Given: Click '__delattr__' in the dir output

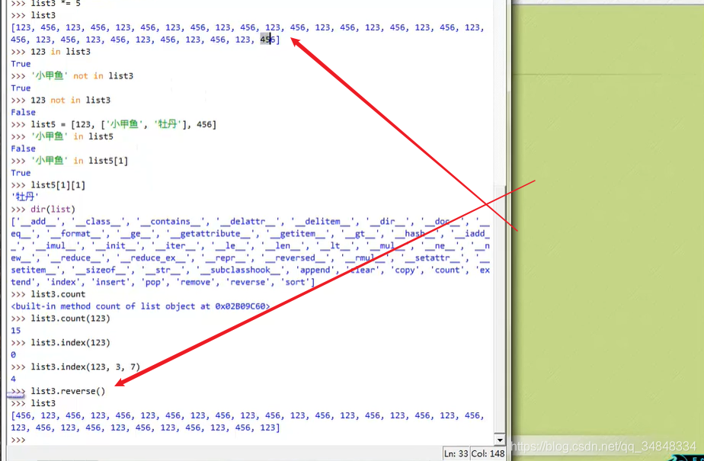Looking at the screenshot, I should pos(248,221).
